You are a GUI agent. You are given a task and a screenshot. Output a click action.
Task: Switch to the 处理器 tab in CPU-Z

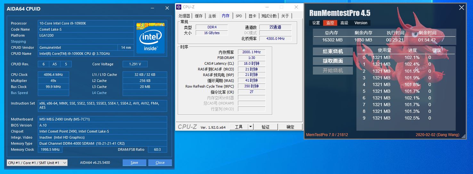184,16
